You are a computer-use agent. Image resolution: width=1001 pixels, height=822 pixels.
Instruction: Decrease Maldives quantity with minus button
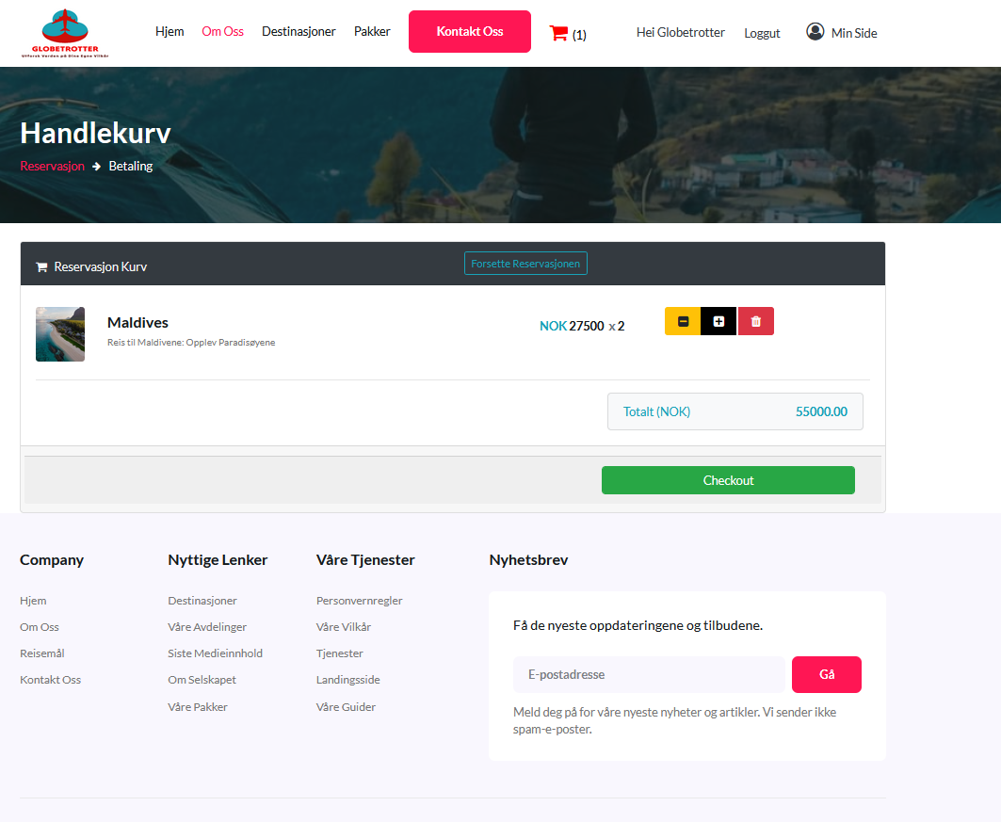click(683, 321)
